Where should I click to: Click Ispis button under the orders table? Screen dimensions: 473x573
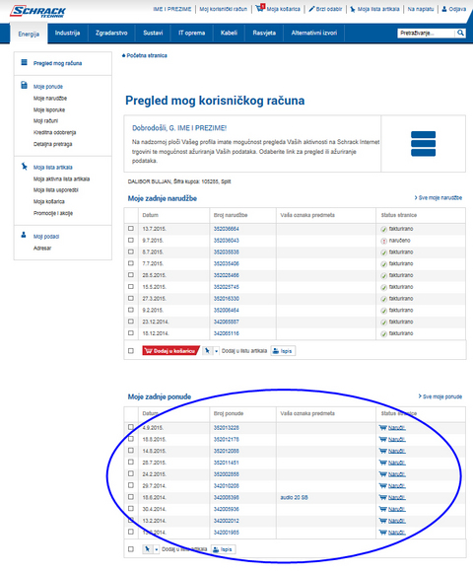283,351
